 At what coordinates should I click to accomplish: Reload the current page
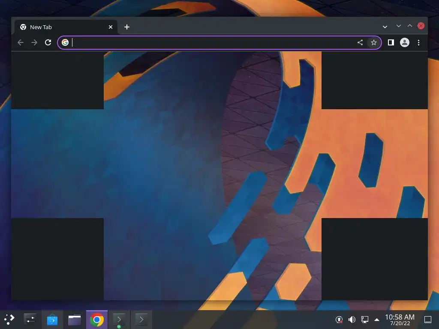pyautogui.click(x=48, y=42)
